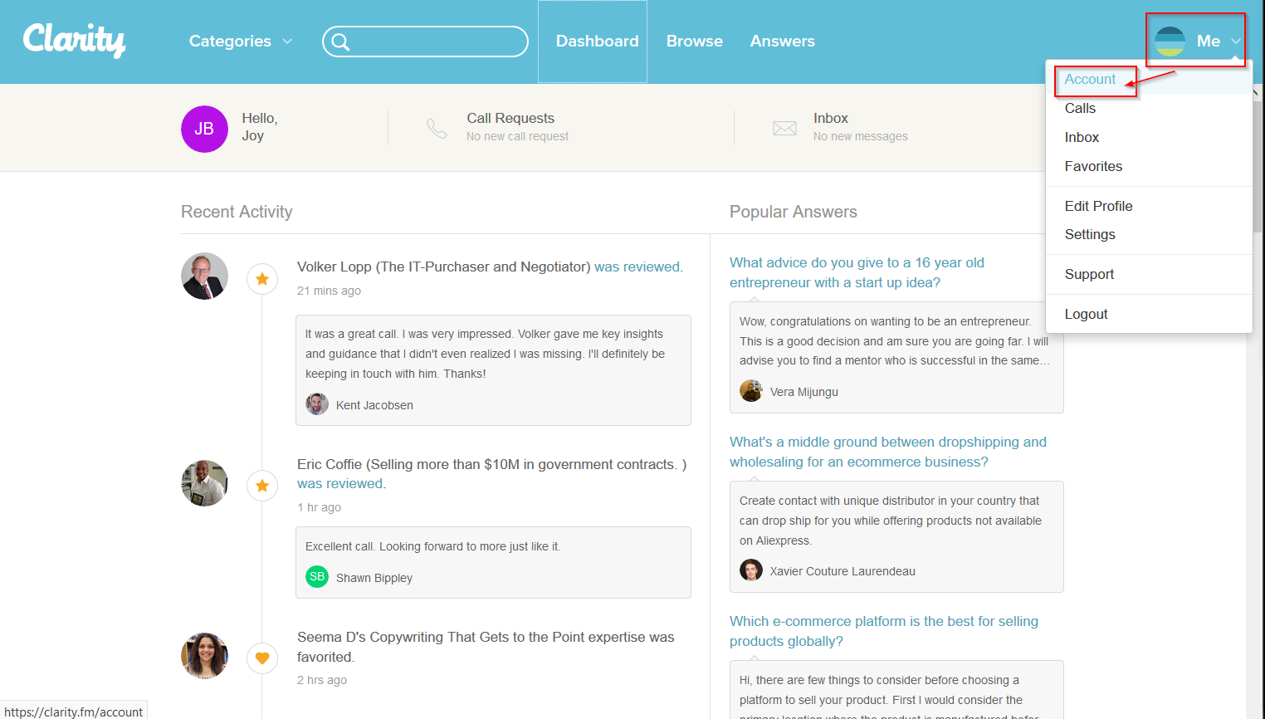Click the name Xavier Couture Laurendeau
Screen dimensions: 1265x719
(x=843, y=571)
